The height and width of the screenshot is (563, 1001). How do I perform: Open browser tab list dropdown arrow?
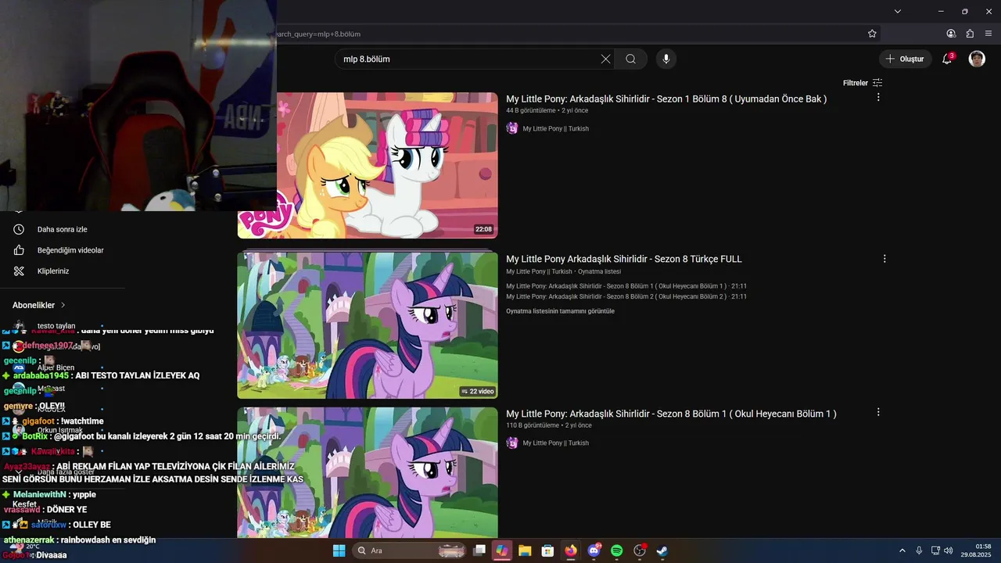pos(898,11)
